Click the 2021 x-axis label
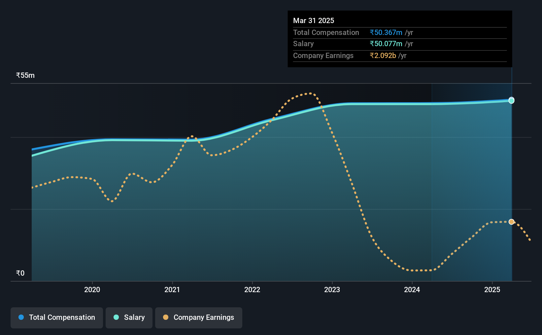Screen dimensions: 542x335 pos(172,289)
